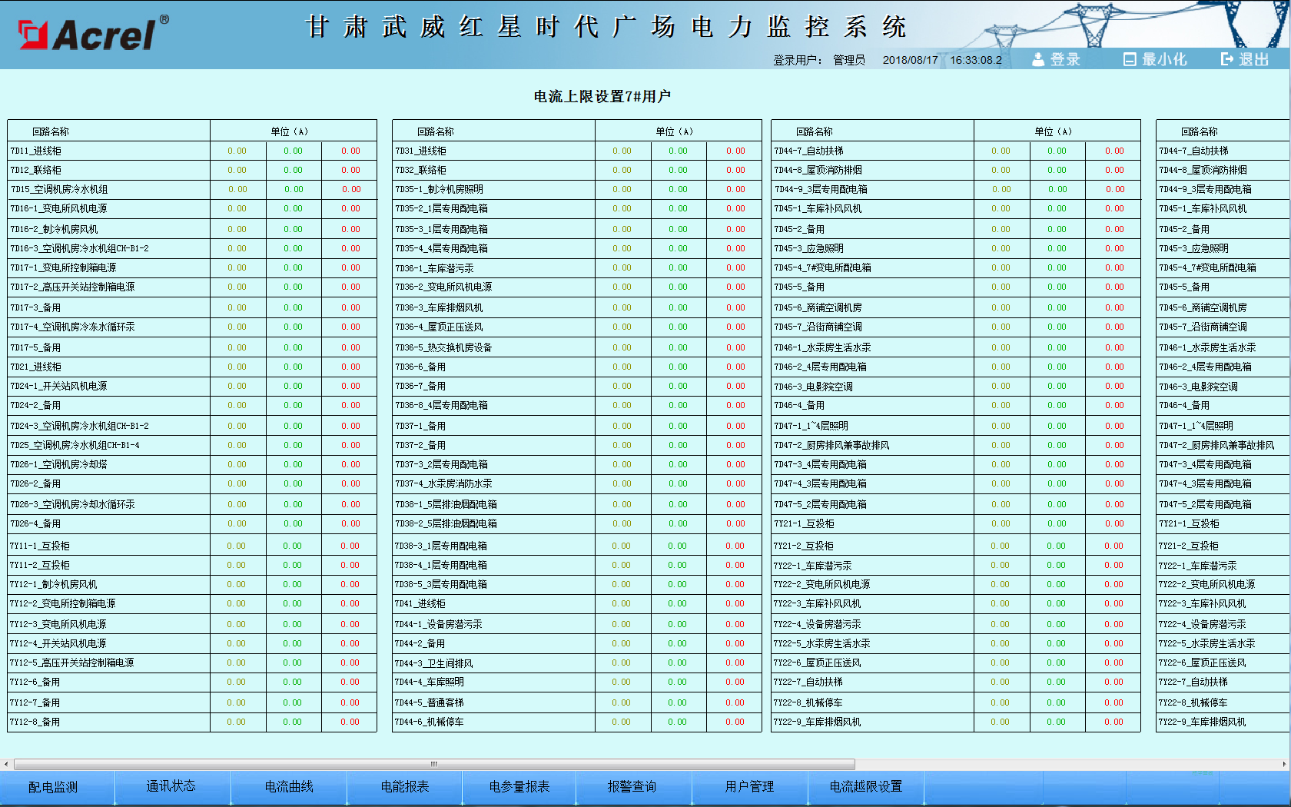Select row 7D47-2_厨房排风兼事故排风 in third table
Screen dimensions: 1291x807
(956, 446)
